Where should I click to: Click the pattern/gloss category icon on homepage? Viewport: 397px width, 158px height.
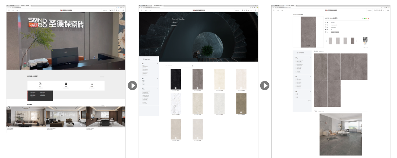[66, 84]
